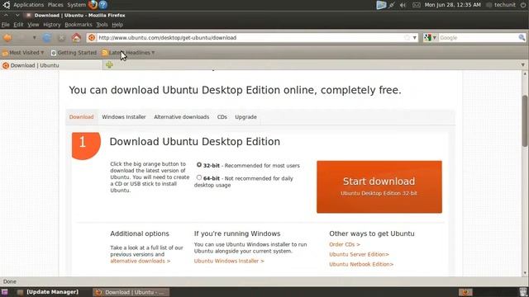529x297 pixels.
Task: Open the Tools menu
Action: coord(102,25)
